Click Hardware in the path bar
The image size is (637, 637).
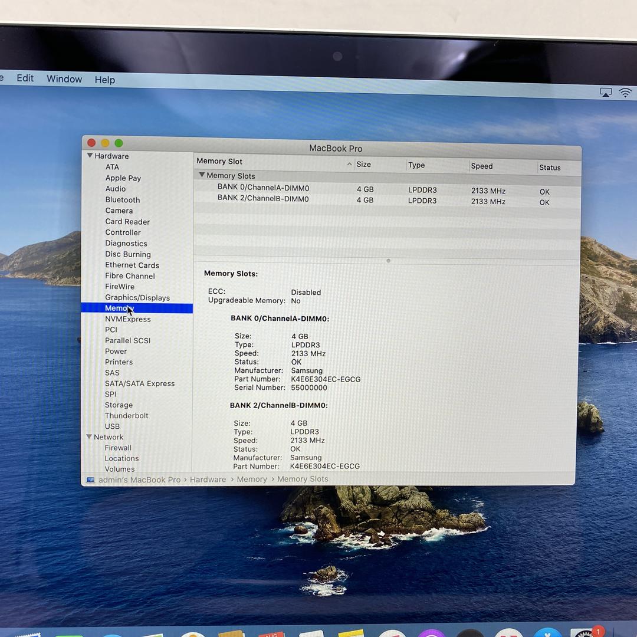[x=208, y=480]
